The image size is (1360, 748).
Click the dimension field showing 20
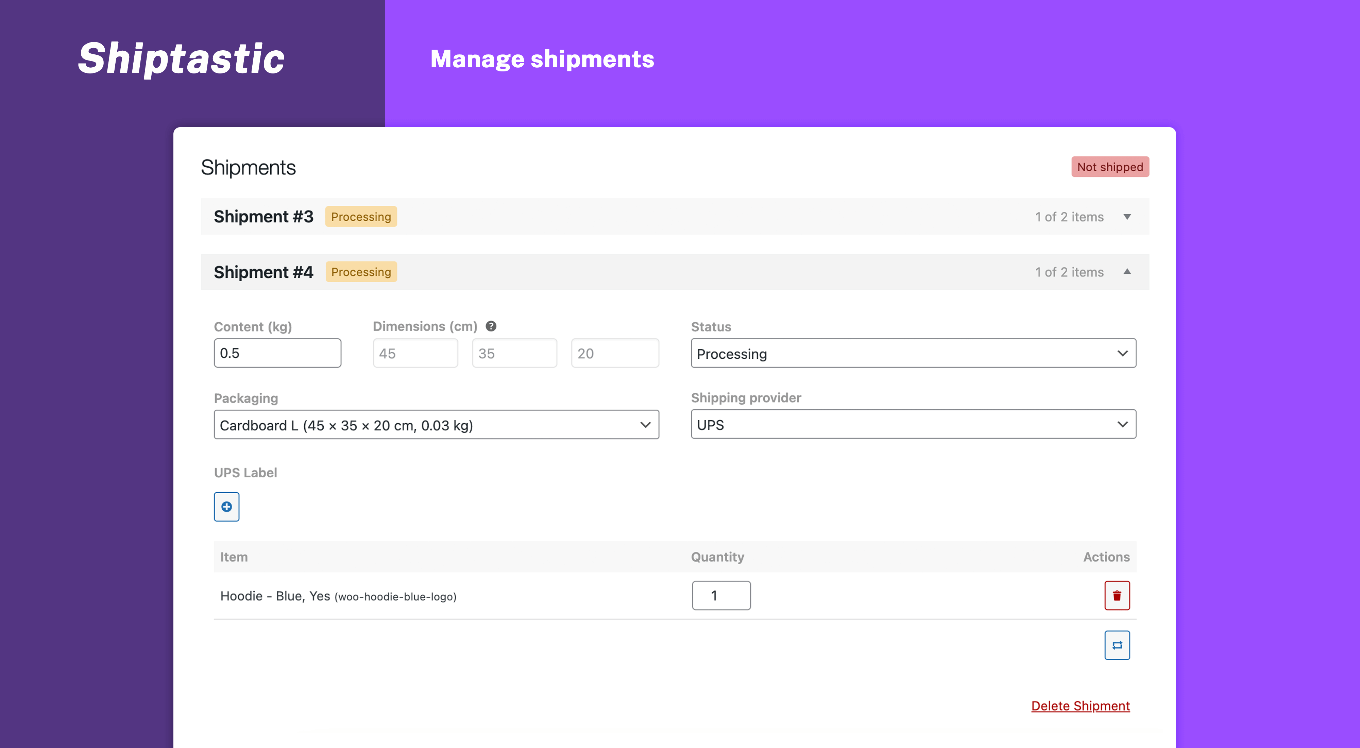(615, 353)
